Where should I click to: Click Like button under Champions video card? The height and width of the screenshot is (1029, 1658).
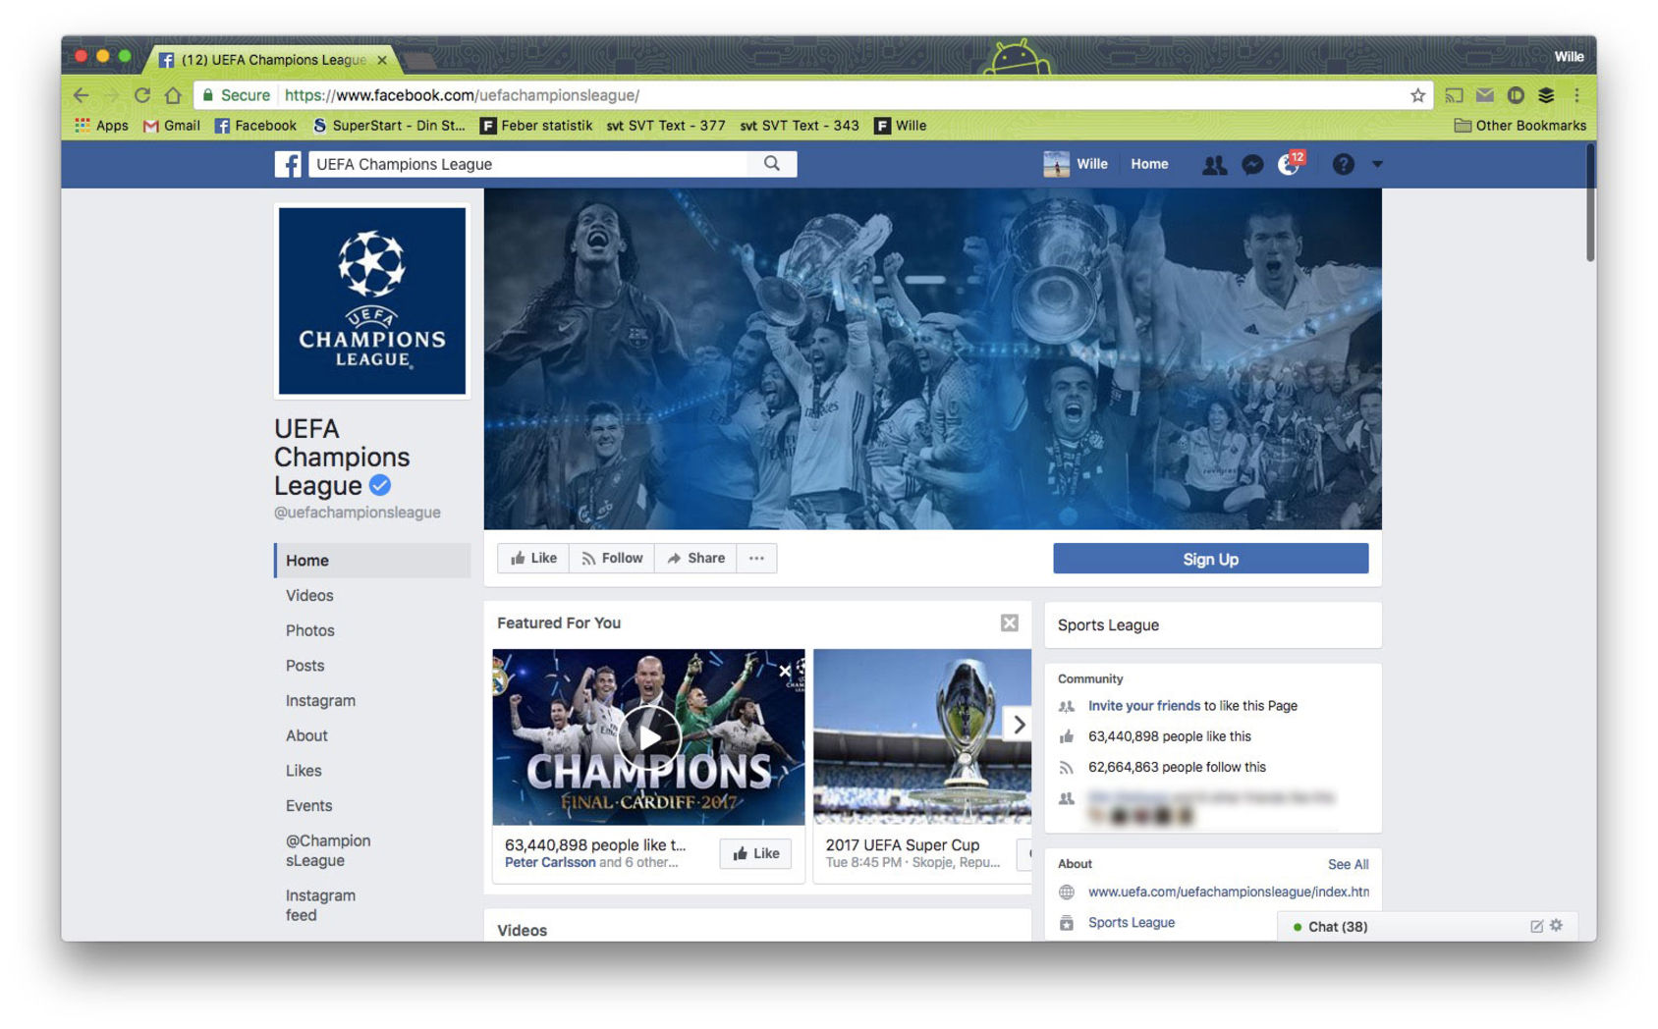pyautogui.click(x=755, y=854)
